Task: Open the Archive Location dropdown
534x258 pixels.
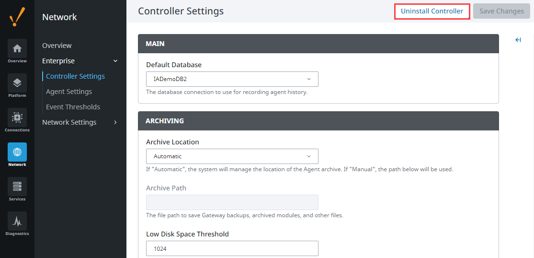Action: (x=232, y=156)
